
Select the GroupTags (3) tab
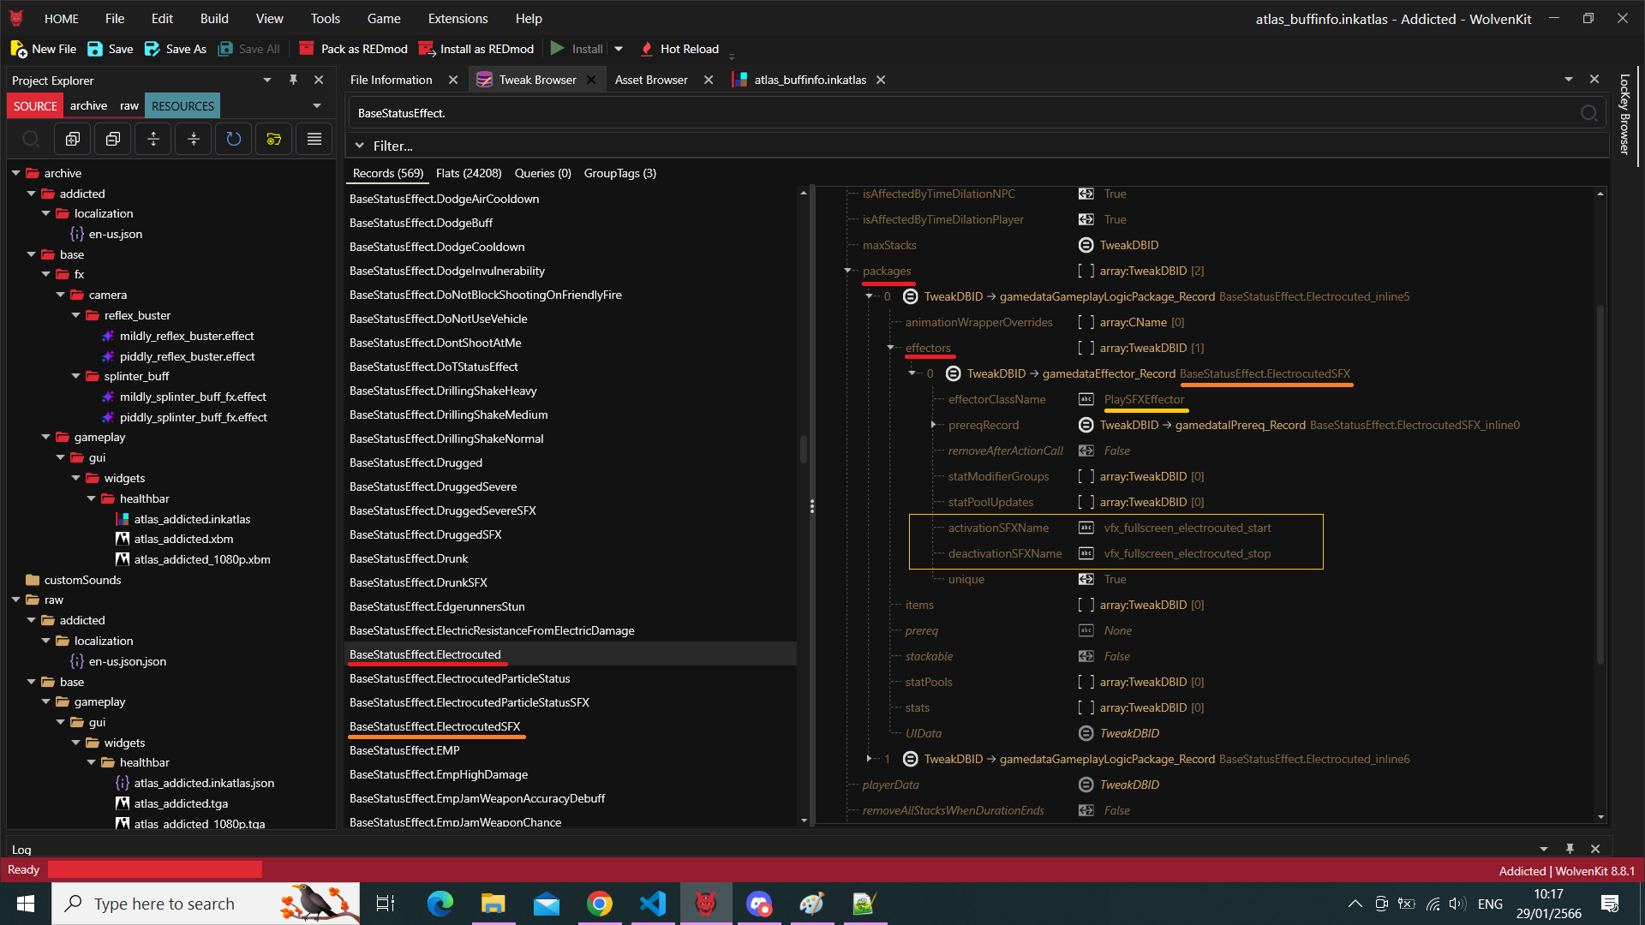[619, 173]
